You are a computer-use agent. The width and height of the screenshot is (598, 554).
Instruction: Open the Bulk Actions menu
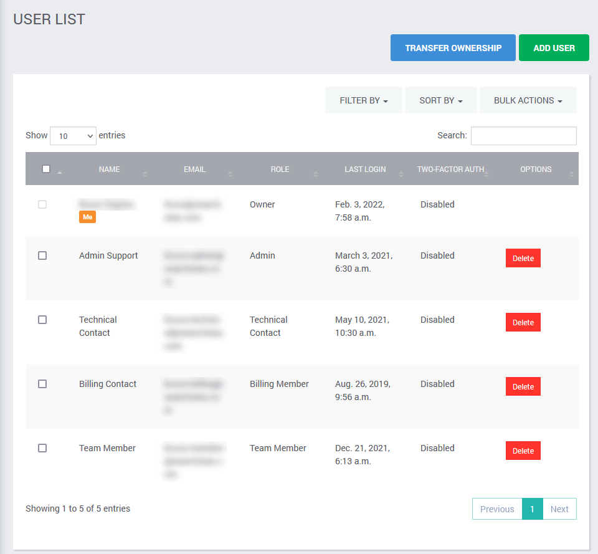click(528, 100)
